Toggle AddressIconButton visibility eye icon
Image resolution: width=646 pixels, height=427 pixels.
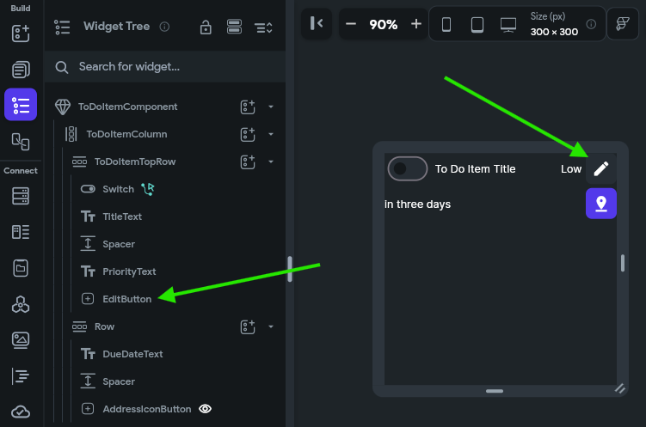[206, 409]
